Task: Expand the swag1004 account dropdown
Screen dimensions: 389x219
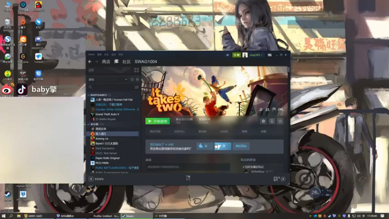Action: tap(256, 55)
